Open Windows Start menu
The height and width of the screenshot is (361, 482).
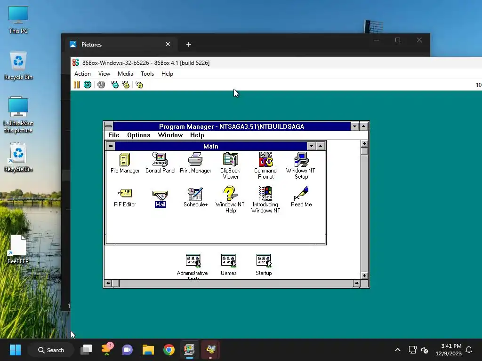(x=15, y=350)
